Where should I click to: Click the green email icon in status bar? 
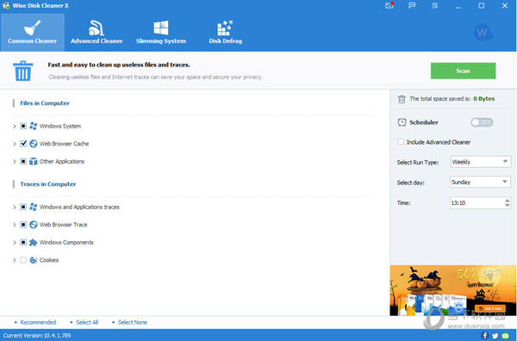tap(506, 335)
